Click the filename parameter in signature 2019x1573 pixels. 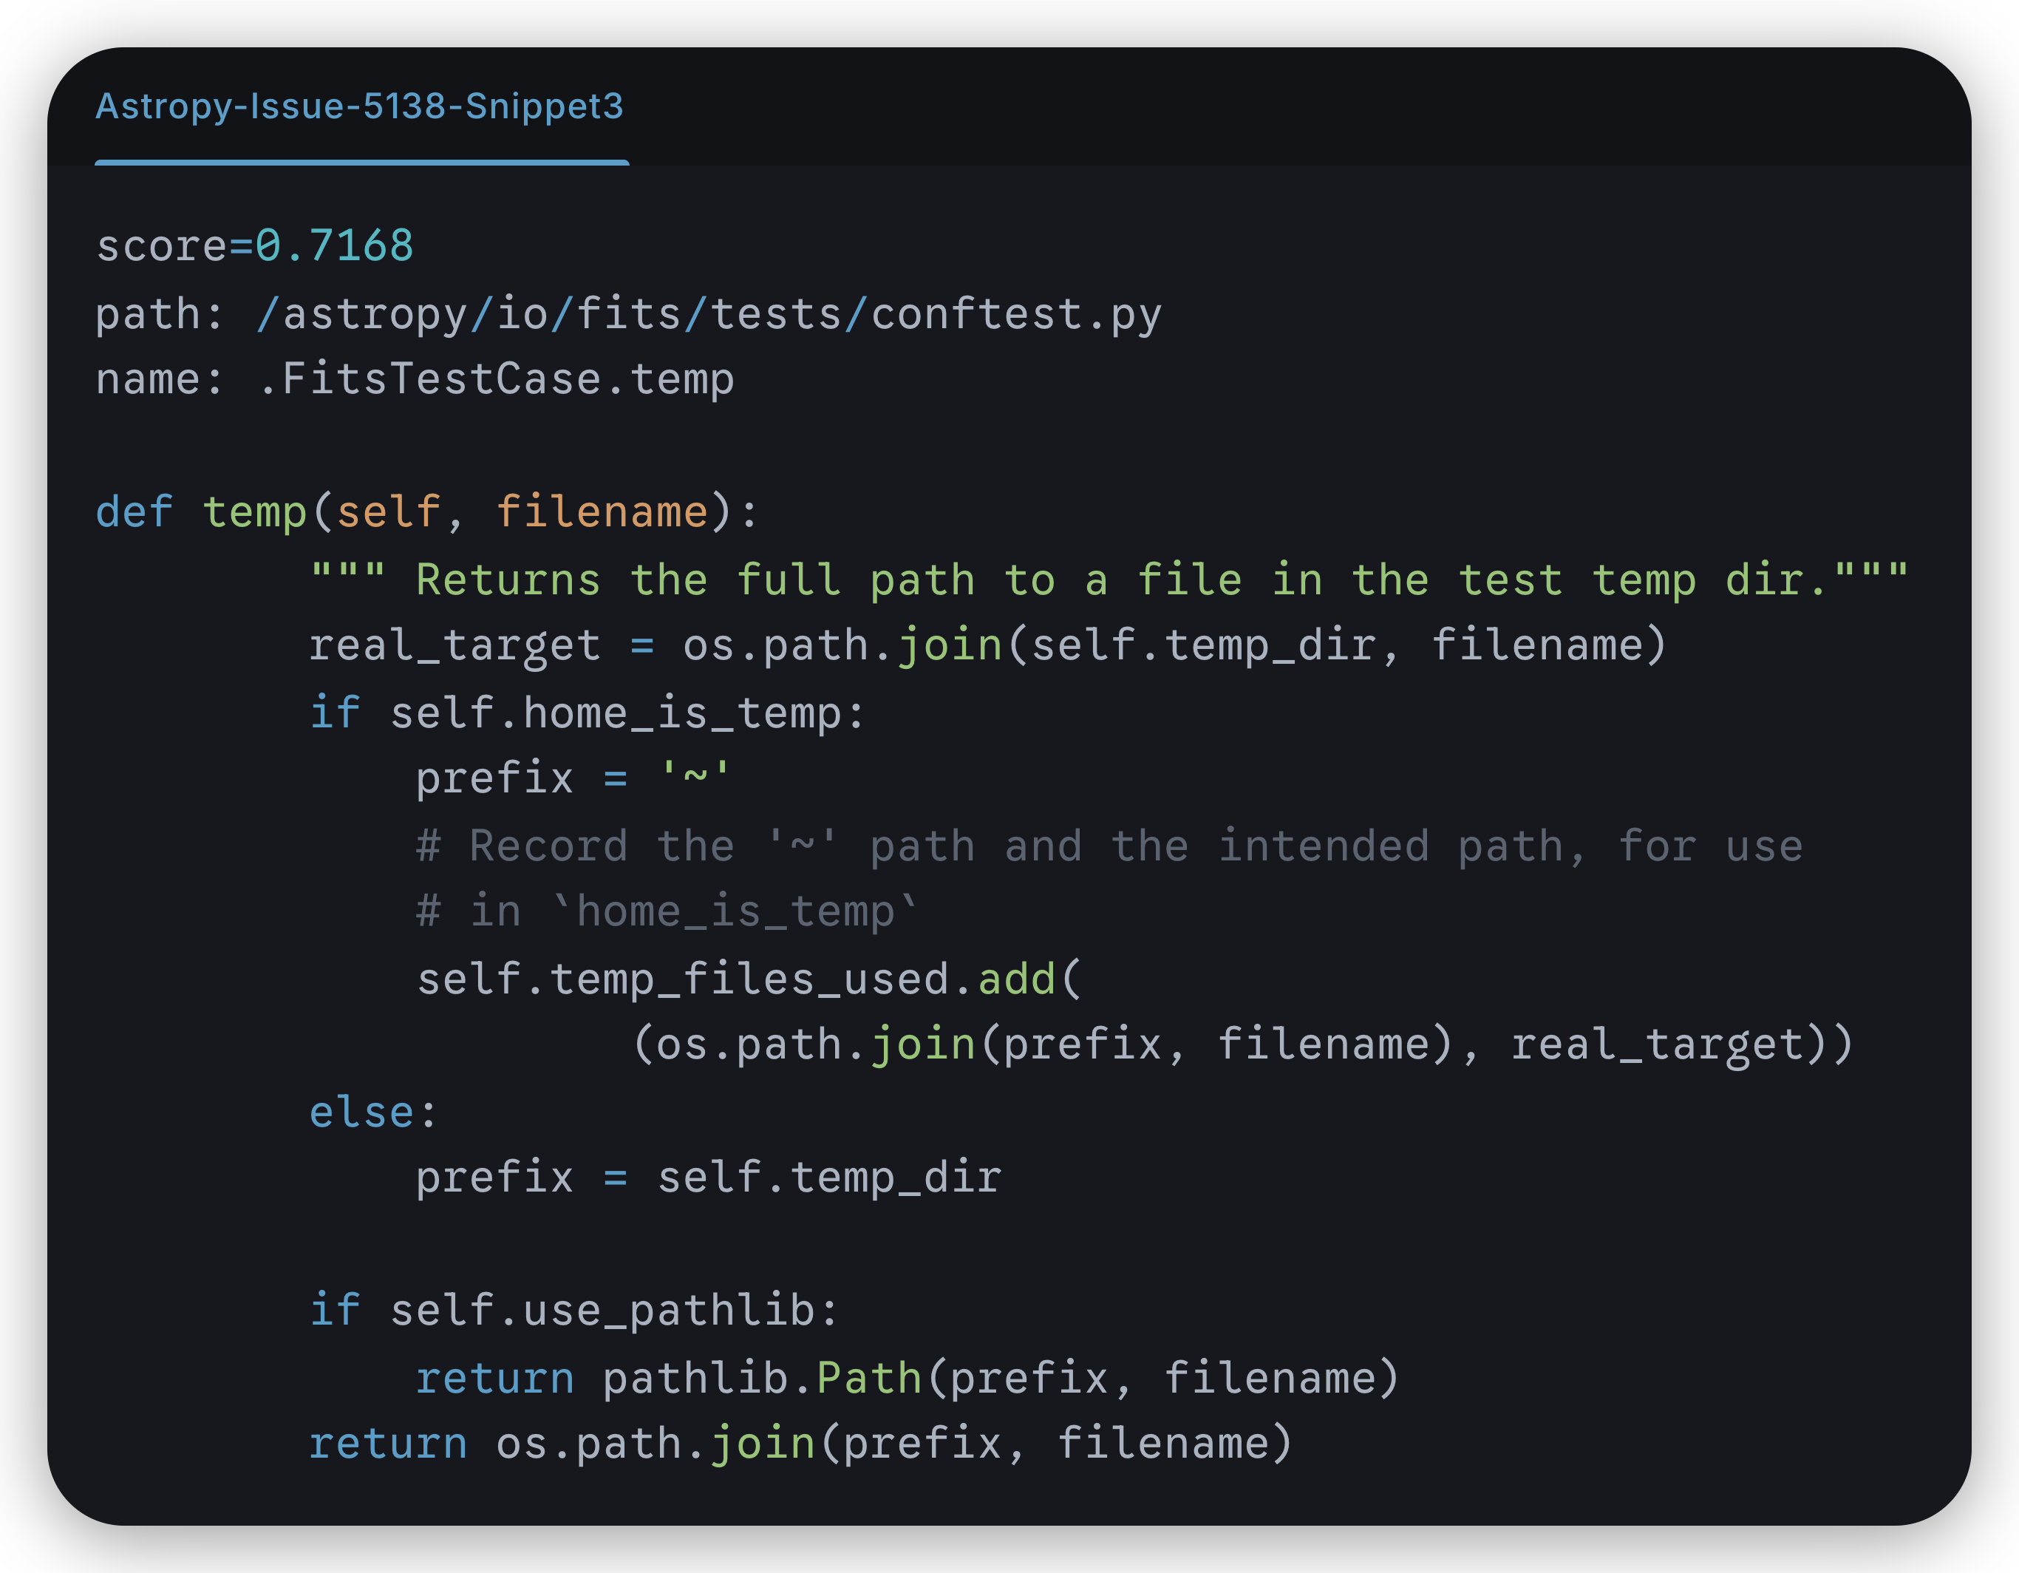click(x=602, y=512)
